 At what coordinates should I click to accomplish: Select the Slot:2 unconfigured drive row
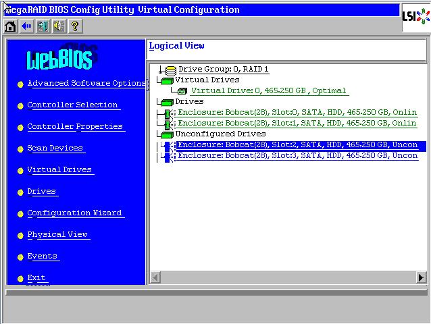(301, 146)
